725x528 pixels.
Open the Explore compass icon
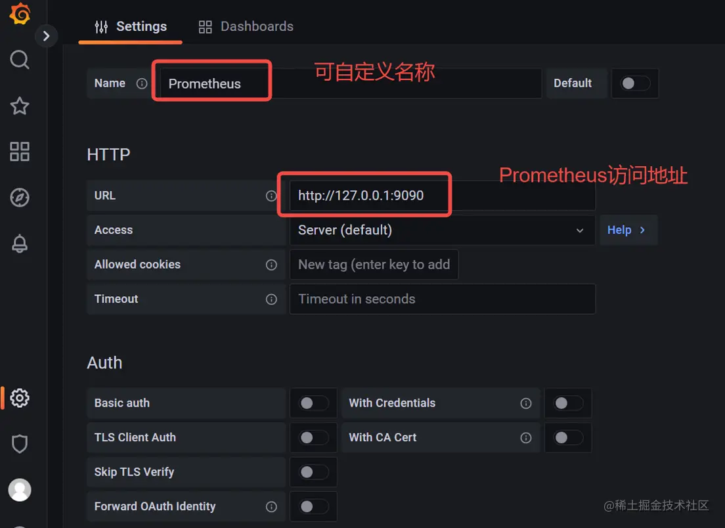coord(20,198)
